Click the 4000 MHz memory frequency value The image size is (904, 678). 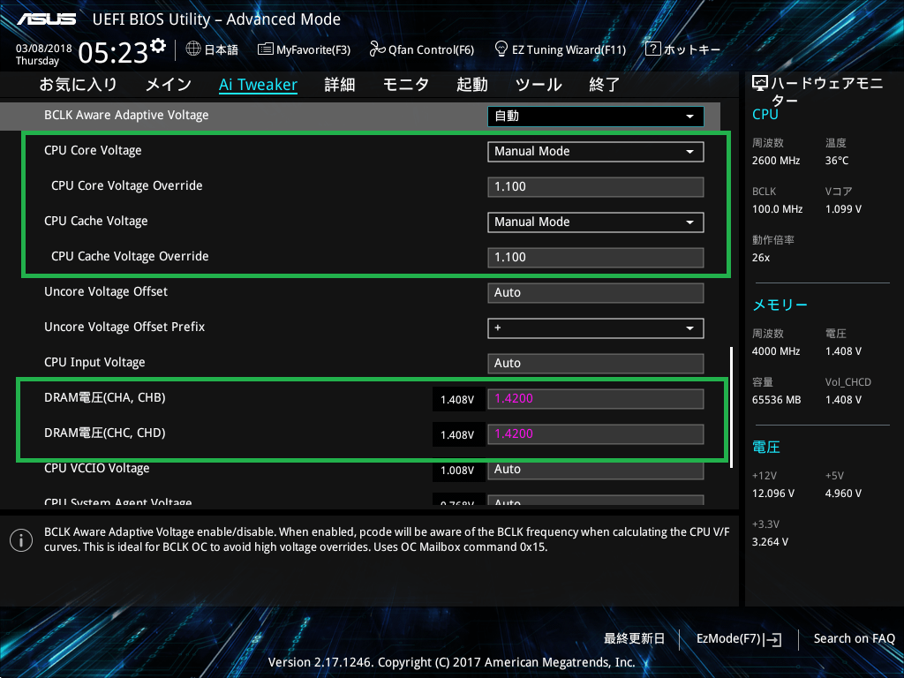776,351
